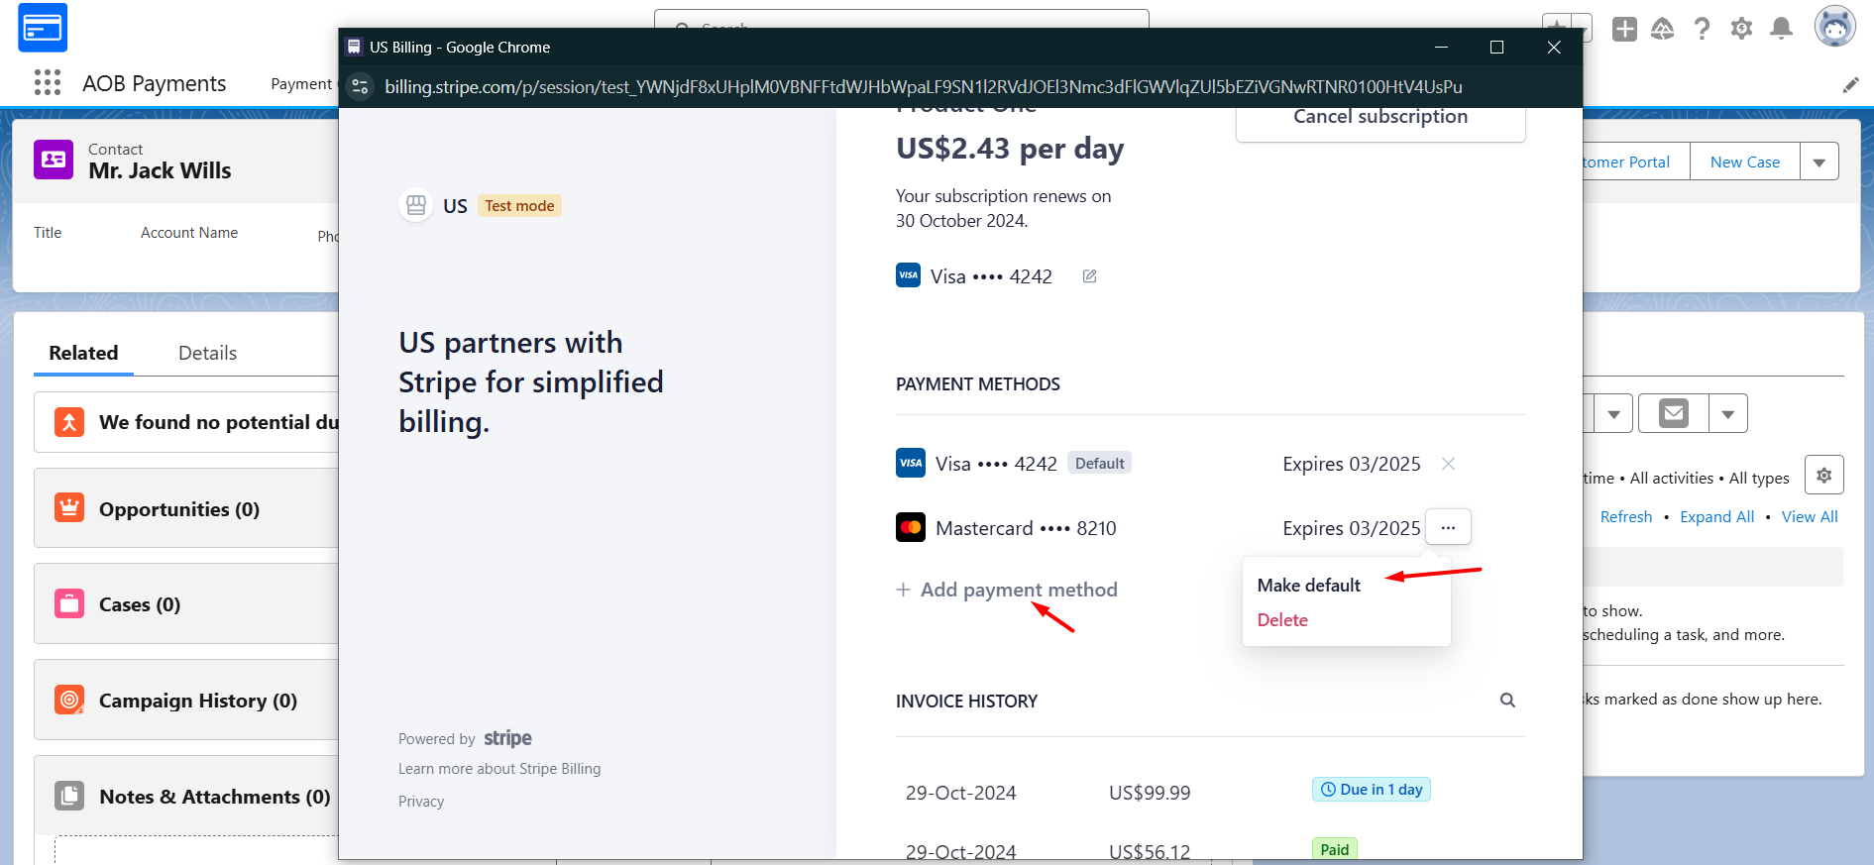Open the Campaign History (0) related list
This screenshot has height=865, width=1874.
coord(198,701)
